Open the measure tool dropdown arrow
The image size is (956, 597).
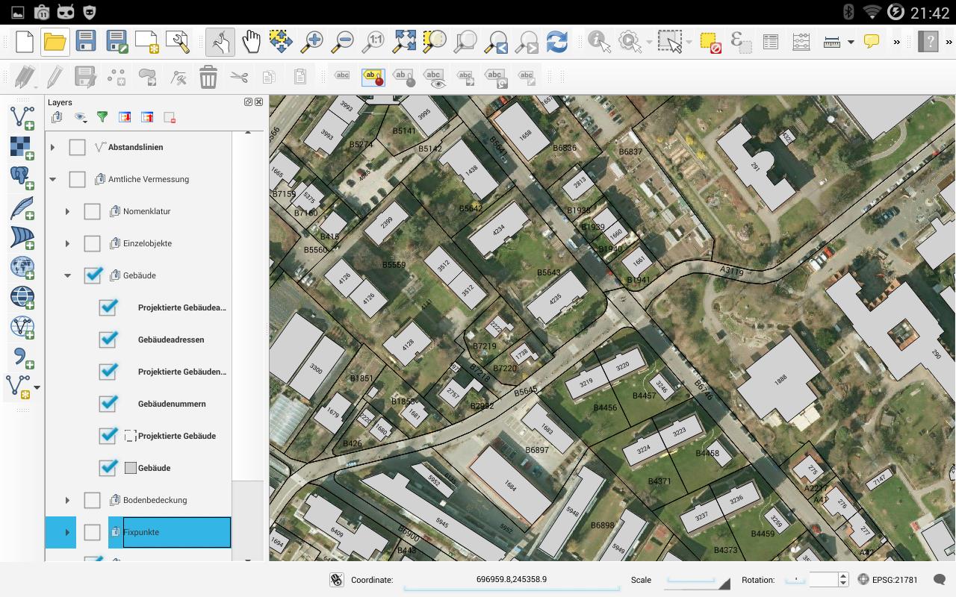click(851, 42)
